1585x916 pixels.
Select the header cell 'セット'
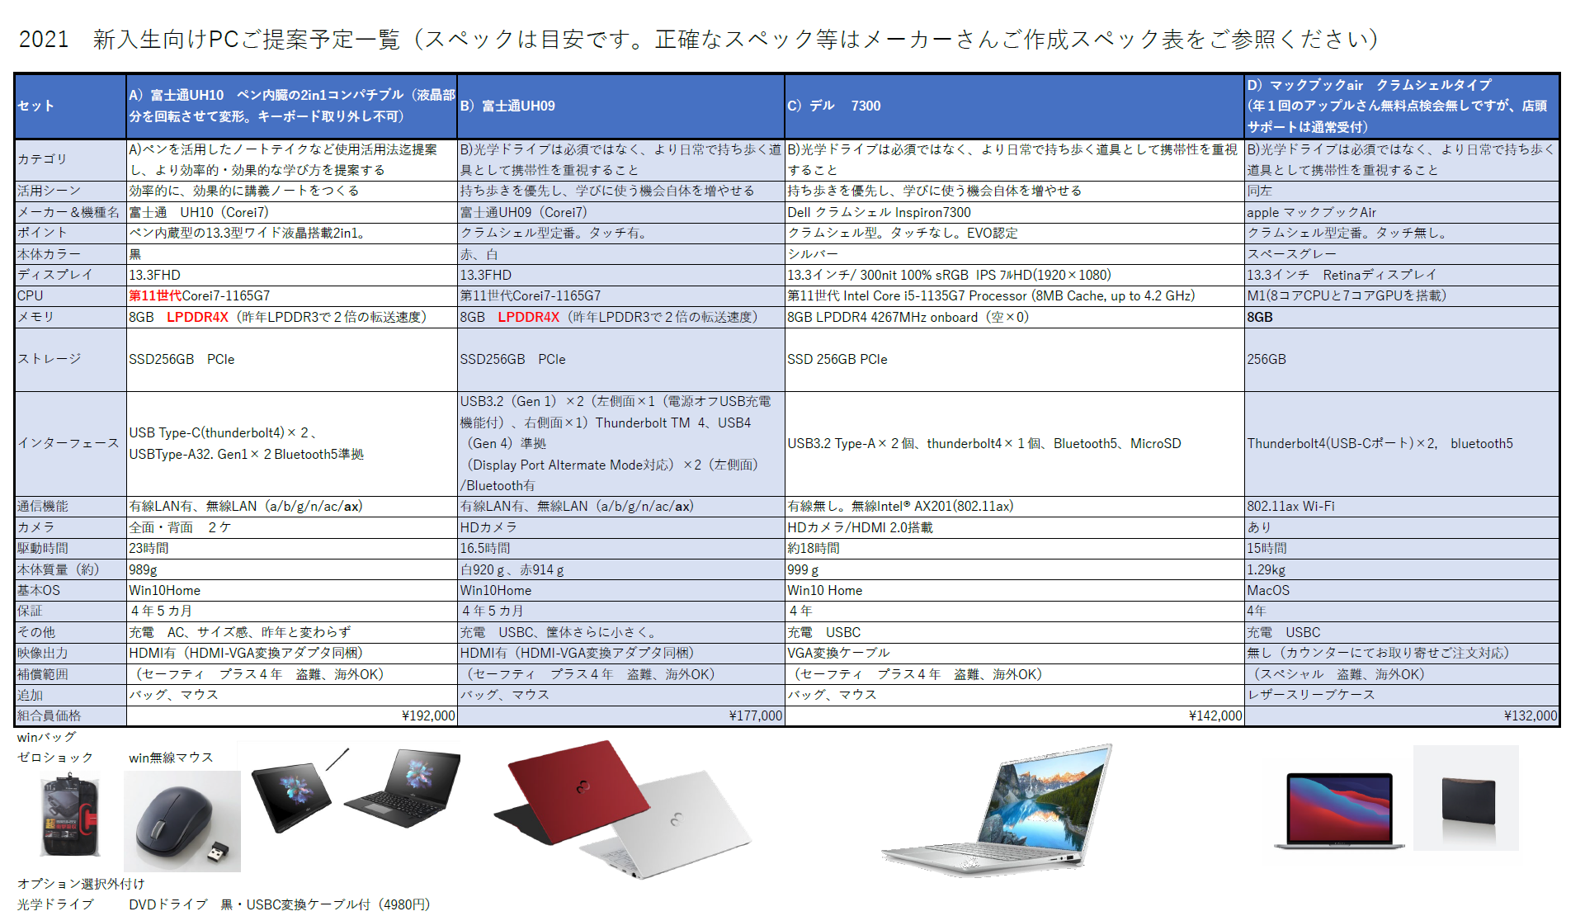click(x=70, y=106)
